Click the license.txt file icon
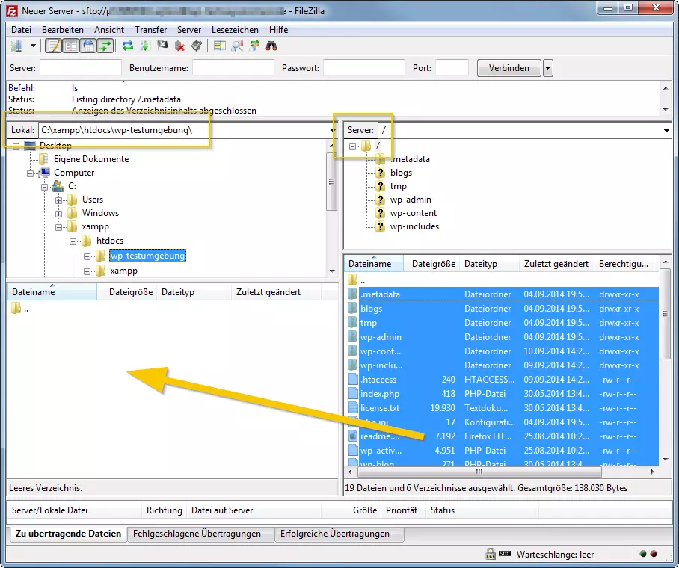Screen dimensions: 679x568 [353, 408]
